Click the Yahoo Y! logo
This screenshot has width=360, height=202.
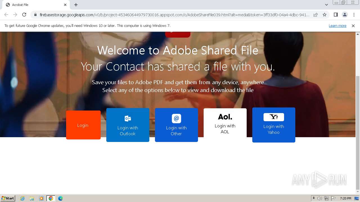[274, 117]
